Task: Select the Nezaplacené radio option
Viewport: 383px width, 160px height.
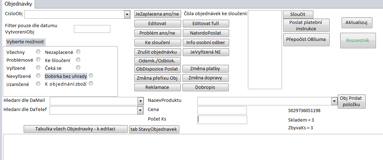Action: (78, 52)
